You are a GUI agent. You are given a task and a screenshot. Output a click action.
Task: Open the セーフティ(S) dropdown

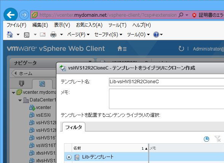108,35
